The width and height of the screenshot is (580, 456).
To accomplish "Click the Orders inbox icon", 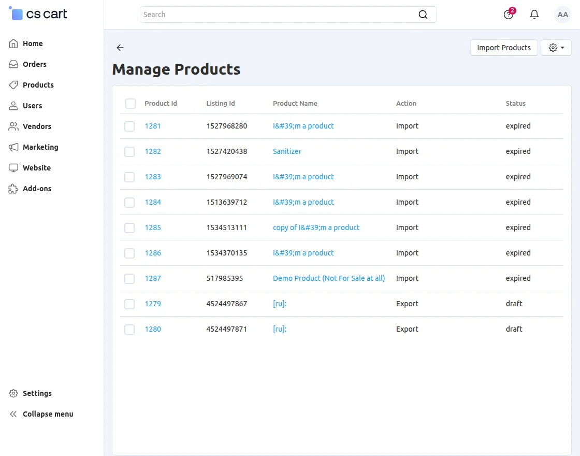I will 13,64.
